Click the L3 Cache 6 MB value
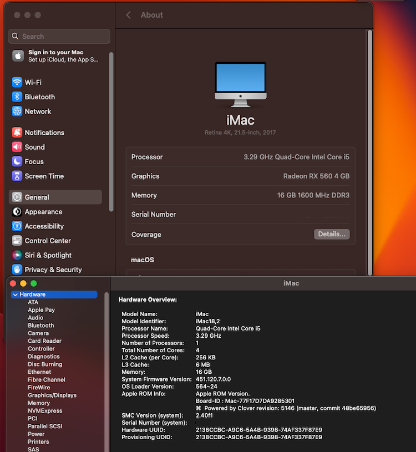Screen dimensions: 416x452 click(202, 365)
